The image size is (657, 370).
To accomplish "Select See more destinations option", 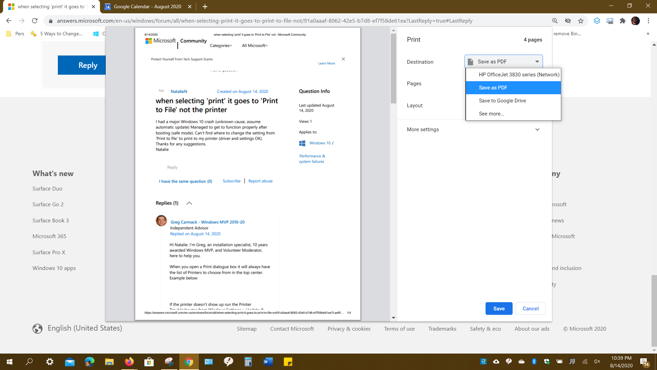I will coord(491,114).
